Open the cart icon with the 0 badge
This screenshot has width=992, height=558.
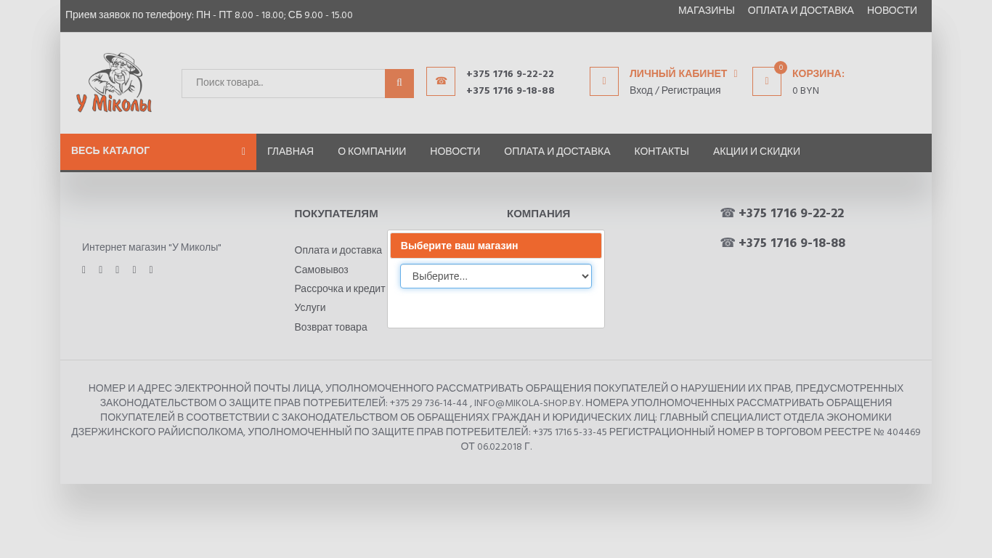(x=767, y=81)
